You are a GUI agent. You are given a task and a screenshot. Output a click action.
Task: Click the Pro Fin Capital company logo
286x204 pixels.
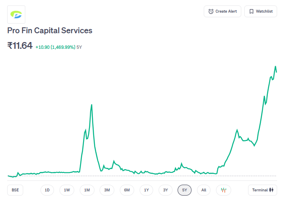[16, 14]
